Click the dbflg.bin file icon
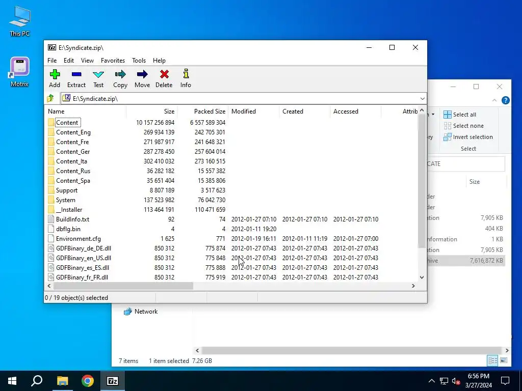Image resolution: width=522 pixels, height=391 pixels. pyautogui.click(x=50, y=229)
